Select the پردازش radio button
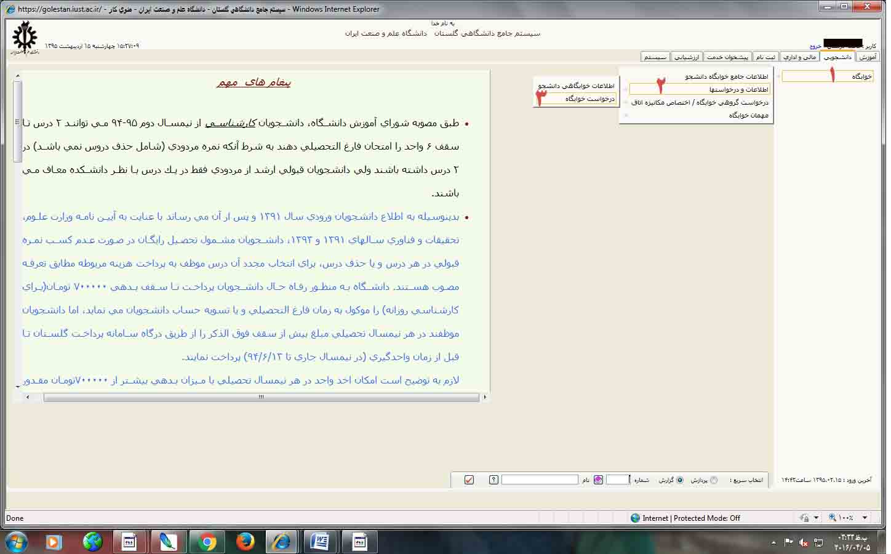The image size is (891, 554). point(714,480)
